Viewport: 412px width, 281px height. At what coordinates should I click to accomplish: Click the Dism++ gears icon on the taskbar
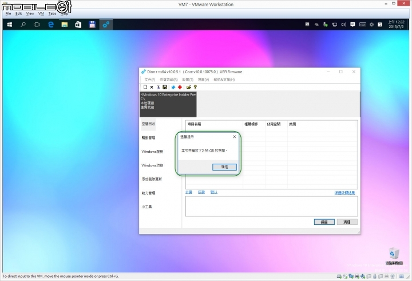pyautogui.click(x=106, y=25)
